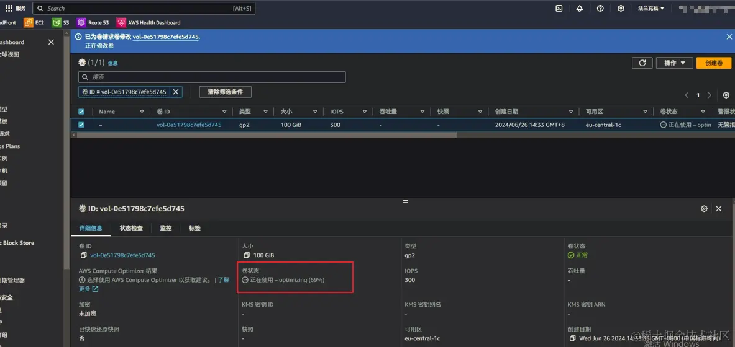Copy the 100 GiB size value
Image resolution: width=735 pixels, height=347 pixels.
pyautogui.click(x=247, y=255)
